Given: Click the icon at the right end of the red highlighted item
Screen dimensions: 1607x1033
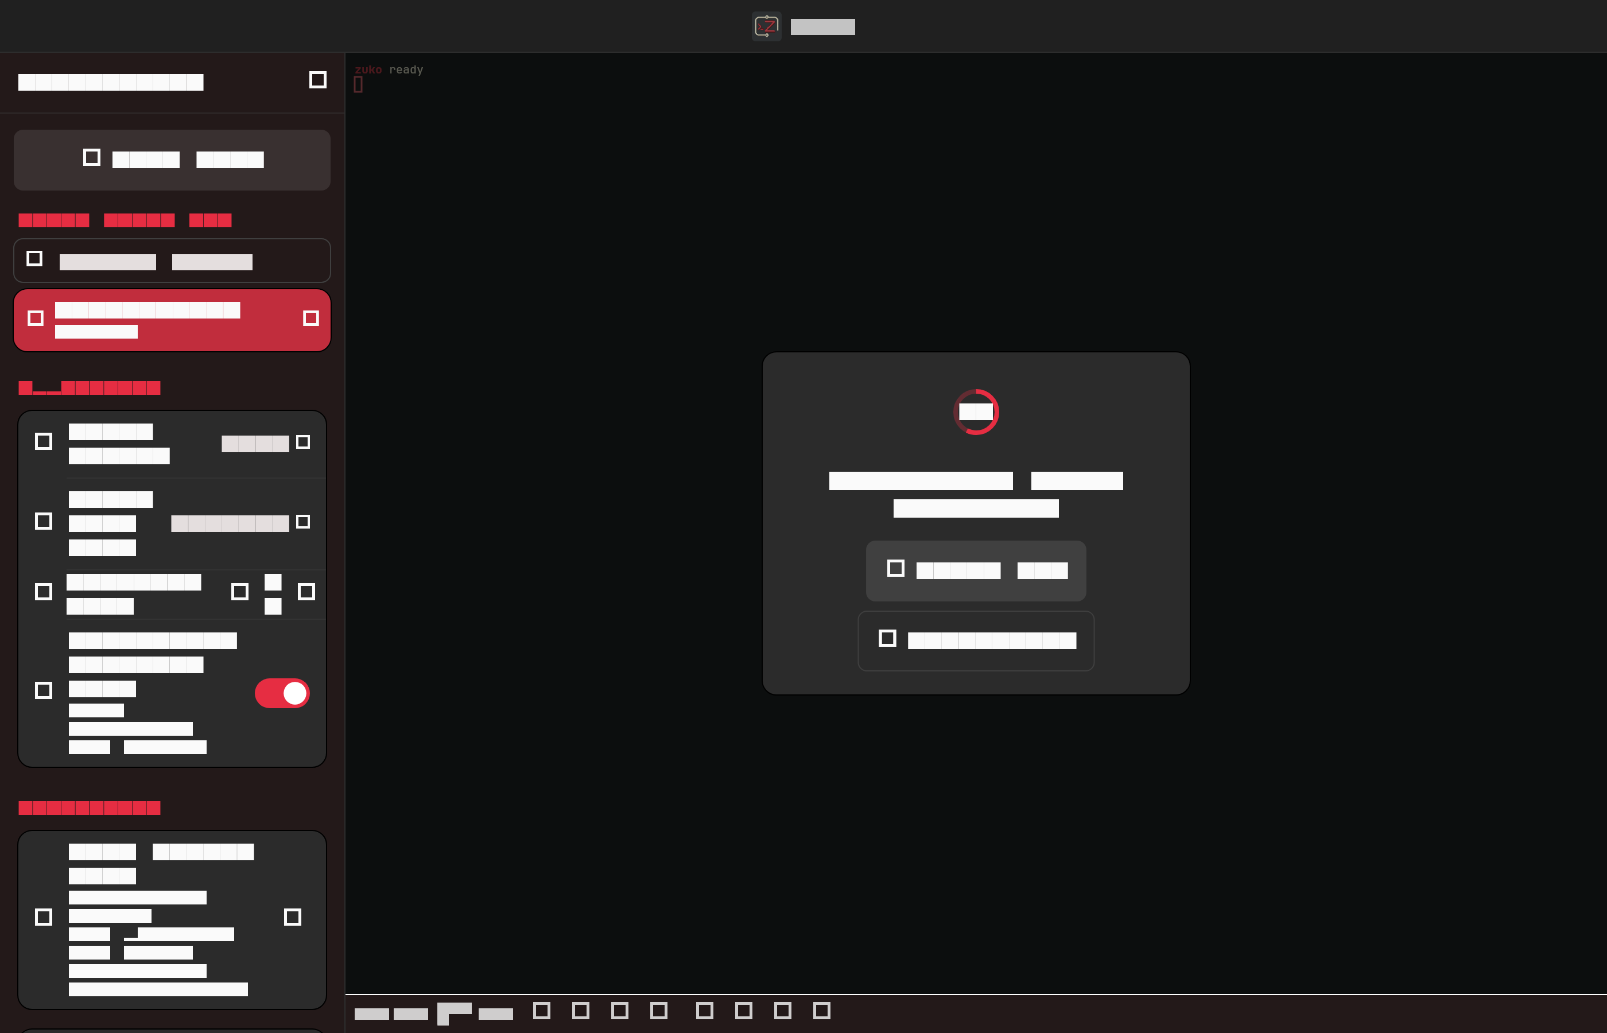Looking at the screenshot, I should (x=310, y=318).
